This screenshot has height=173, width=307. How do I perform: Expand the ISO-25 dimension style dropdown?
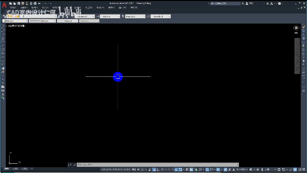click(110, 16)
